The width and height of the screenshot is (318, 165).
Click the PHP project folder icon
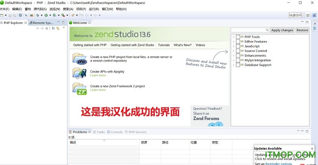pyautogui.click(x=80, y=59)
